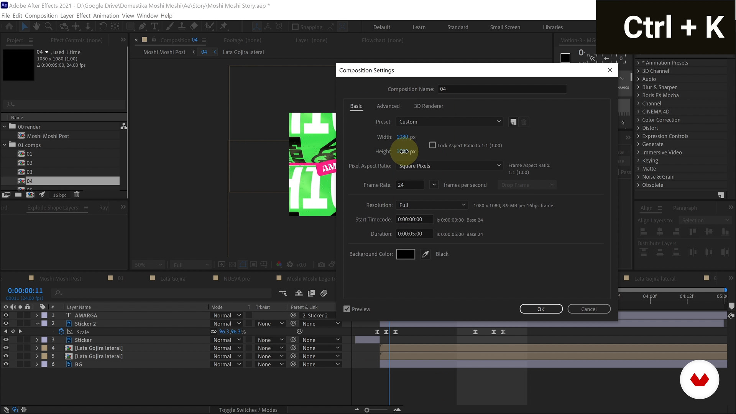Create a new composition icon
The height and width of the screenshot is (414, 736).
click(x=30, y=195)
